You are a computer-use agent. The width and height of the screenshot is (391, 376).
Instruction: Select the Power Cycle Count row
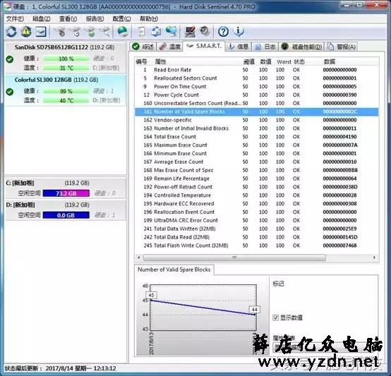257,95
